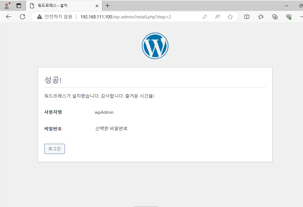Open a new tab with plus button
The width and height of the screenshot is (303, 207).
tap(107, 6)
